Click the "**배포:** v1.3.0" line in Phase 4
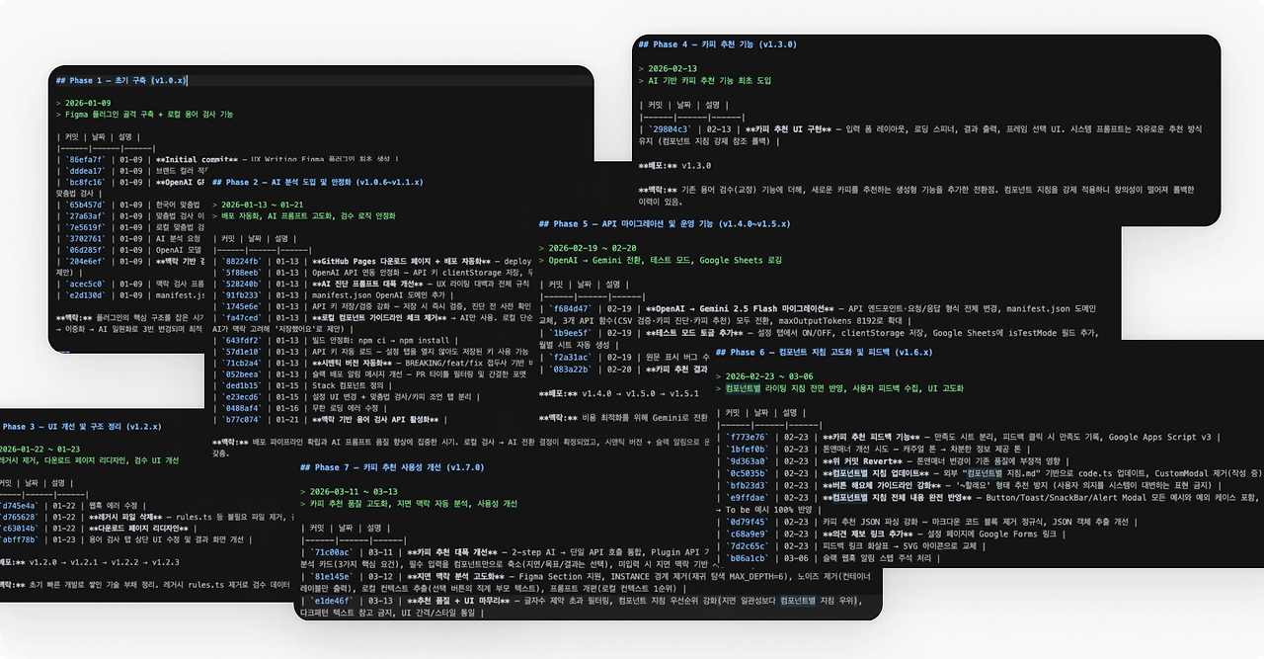Image resolution: width=1264 pixels, height=659 pixels. [x=675, y=166]
